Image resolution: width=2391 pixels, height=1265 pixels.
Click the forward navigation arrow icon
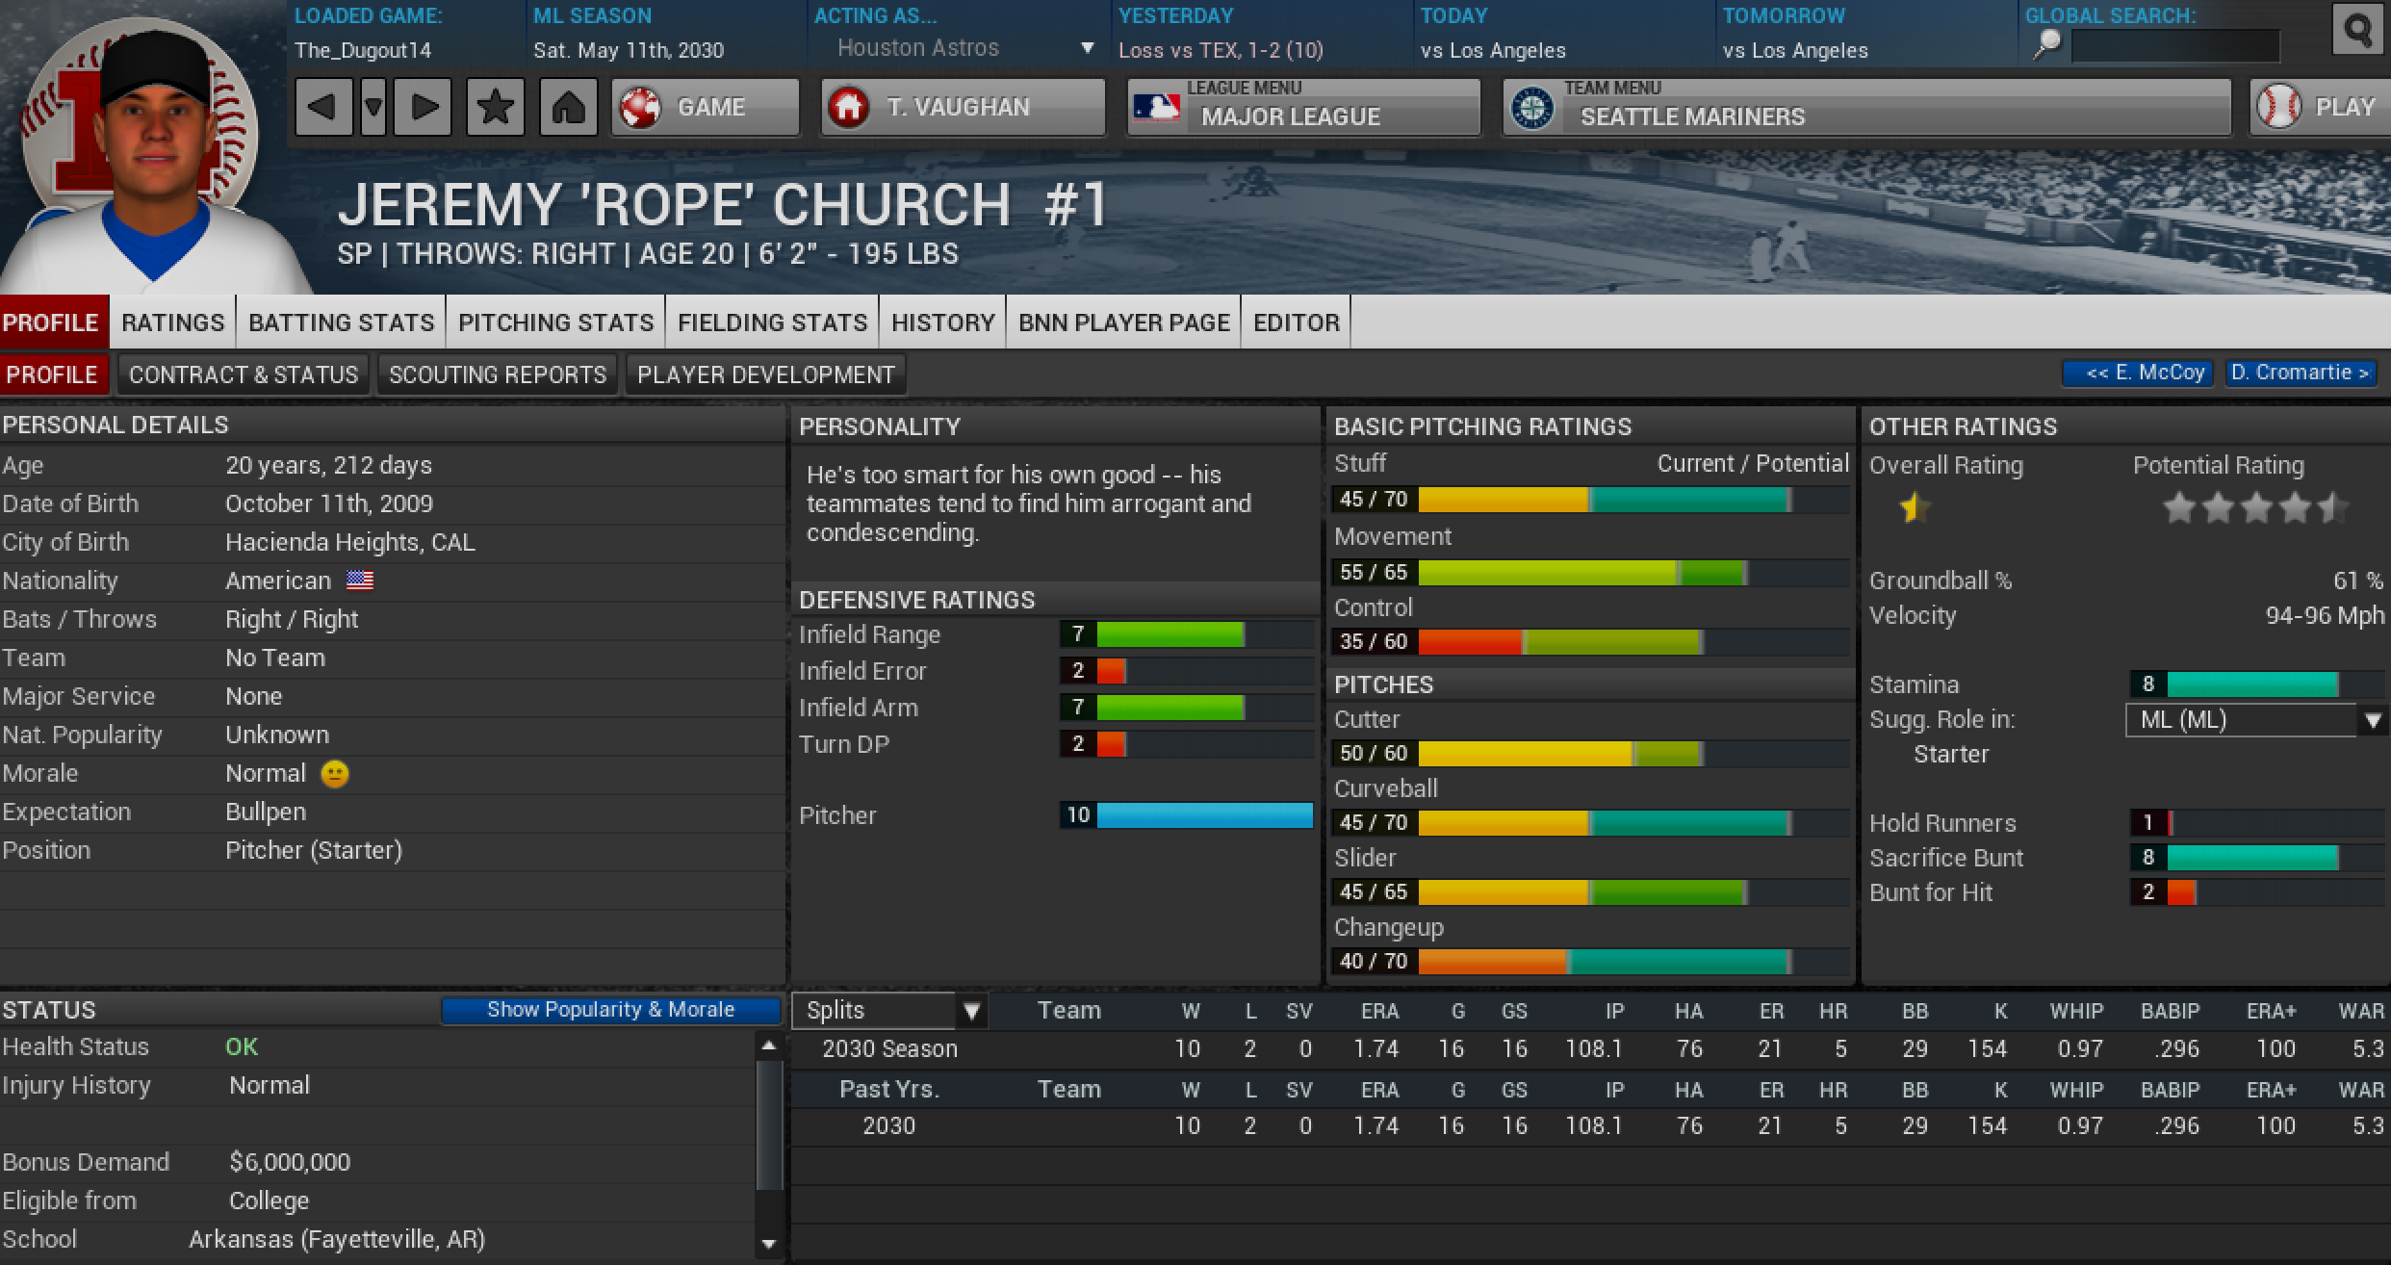[x=424, y=107]
